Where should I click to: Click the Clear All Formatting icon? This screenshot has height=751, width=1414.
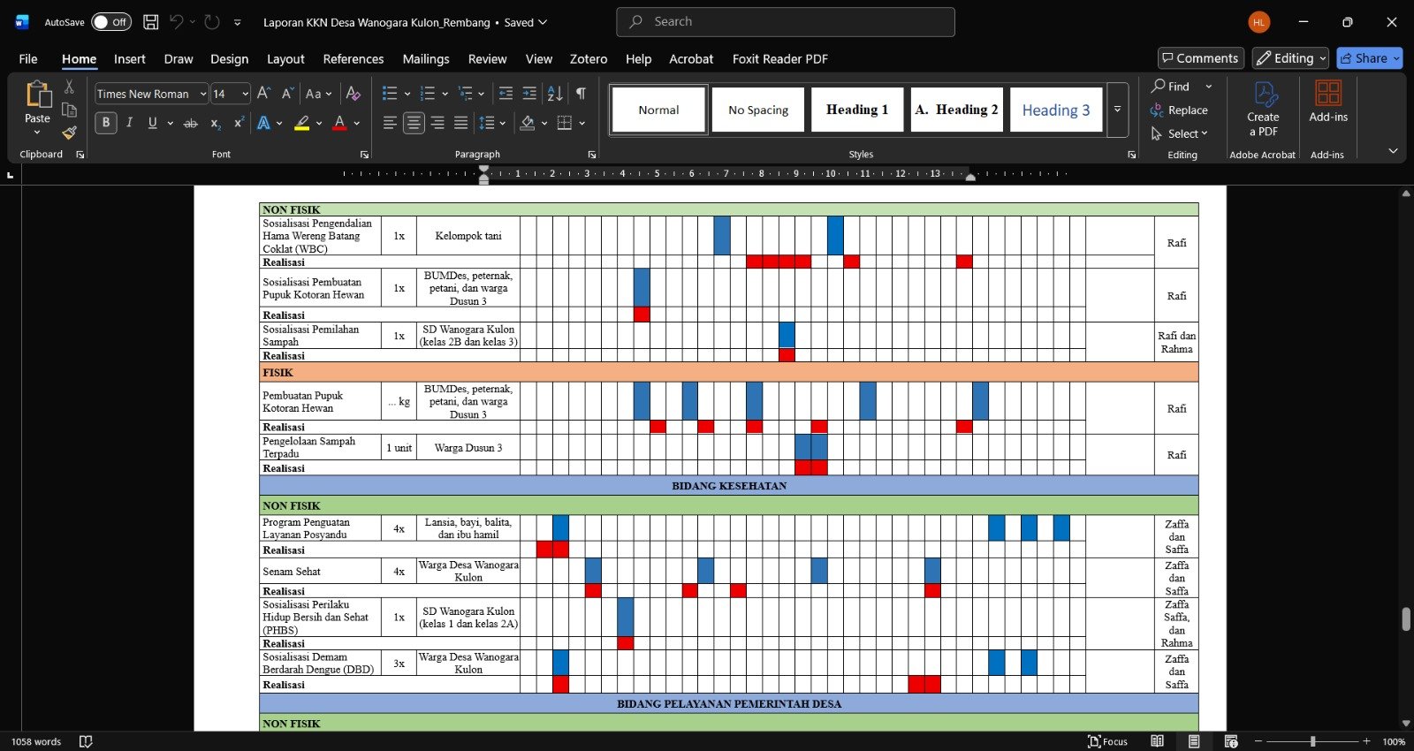pyautogui.click(x=353, y=94)
